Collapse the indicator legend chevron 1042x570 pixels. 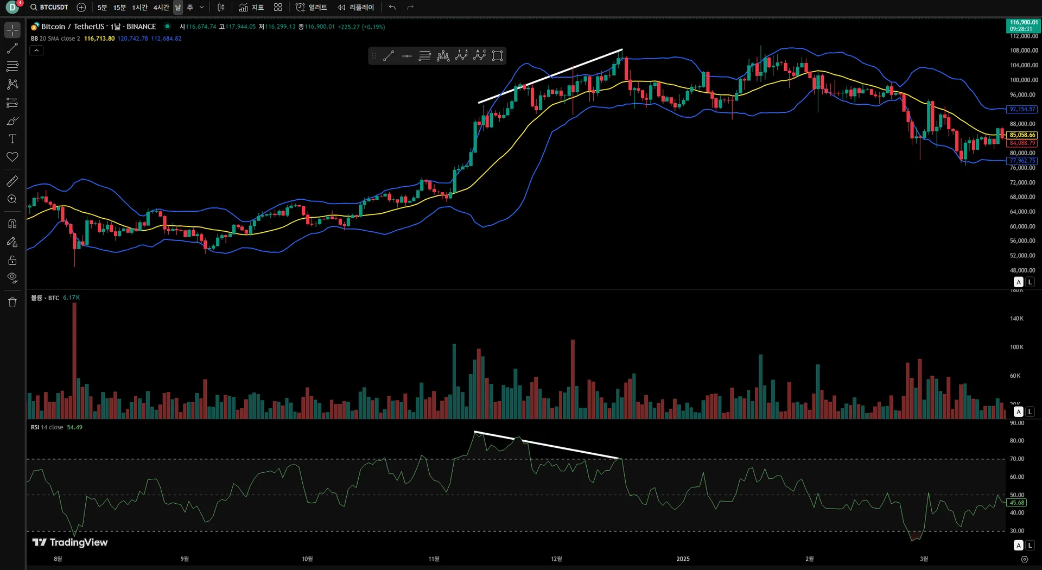36,50
